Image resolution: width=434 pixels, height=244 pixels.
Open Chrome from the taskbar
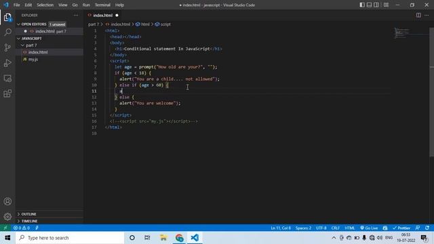pyautogui.click(x=179, y=238)
